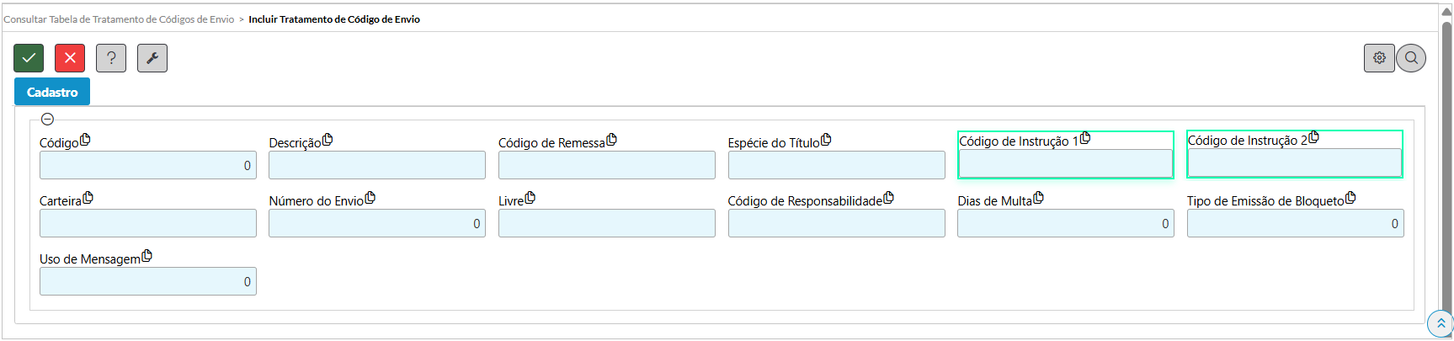Click copy icon beside Código de Remessa
The height and width of the screenshot is (341, 1454).
[611, 140]
